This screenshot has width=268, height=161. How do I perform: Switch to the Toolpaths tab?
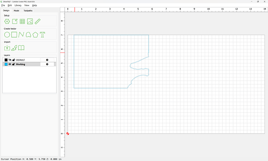click(x=28, y=10)
